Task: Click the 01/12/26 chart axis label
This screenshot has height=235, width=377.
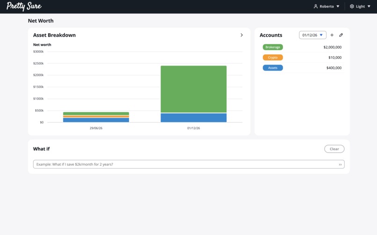Action: (194, 128)
